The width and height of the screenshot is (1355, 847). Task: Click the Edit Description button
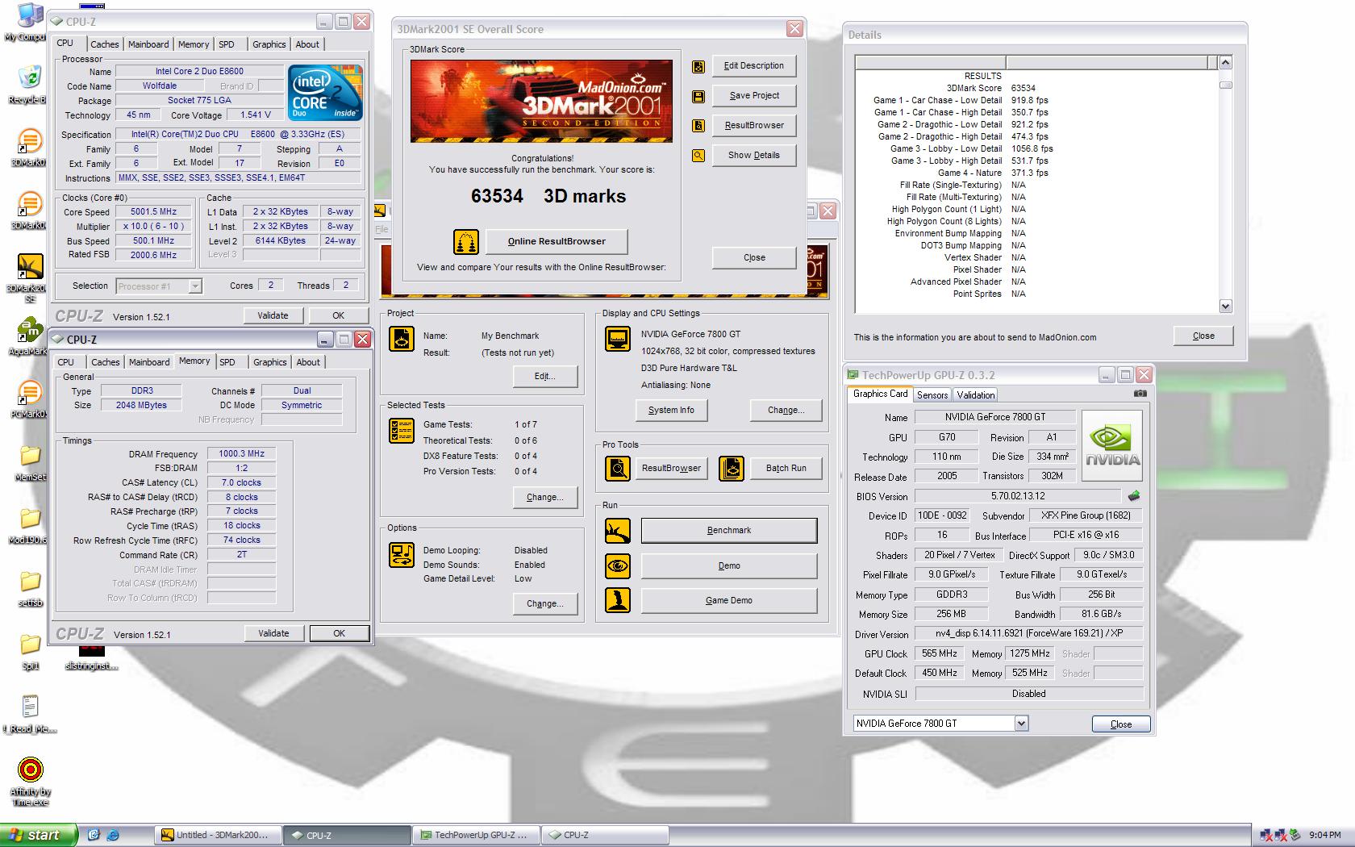(754, 66)
